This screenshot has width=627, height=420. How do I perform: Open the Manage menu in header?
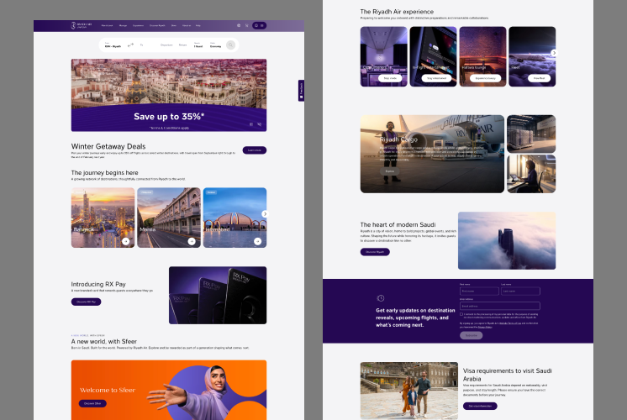(124, 25)
